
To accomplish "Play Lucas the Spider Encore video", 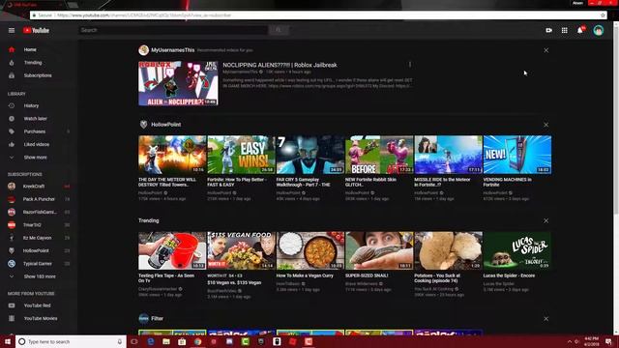I will pos(517,251).
